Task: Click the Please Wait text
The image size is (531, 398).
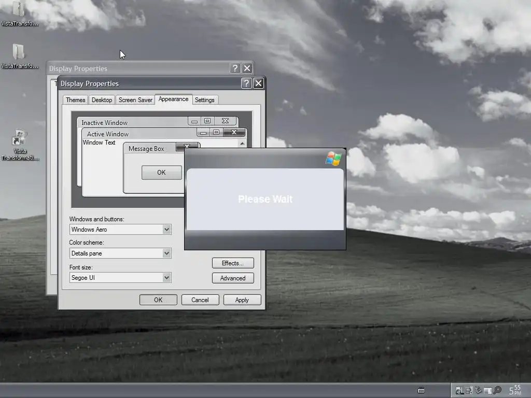Action: pyautogui.click(x=265, y=199)
